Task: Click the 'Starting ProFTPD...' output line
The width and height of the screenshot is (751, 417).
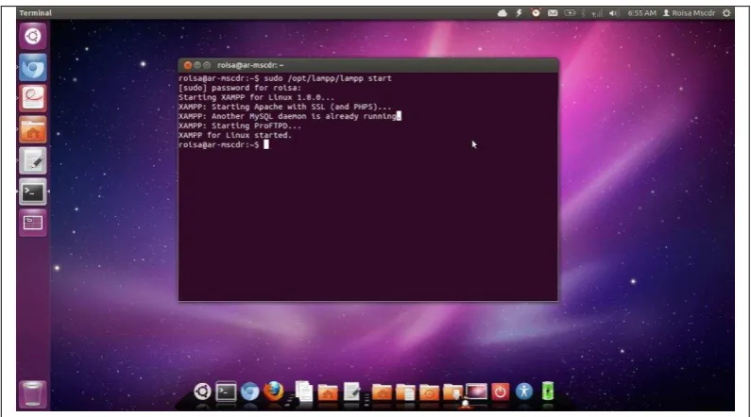Action: (240, 125)
